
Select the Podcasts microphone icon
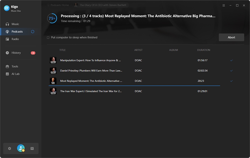tap(7, 32)
